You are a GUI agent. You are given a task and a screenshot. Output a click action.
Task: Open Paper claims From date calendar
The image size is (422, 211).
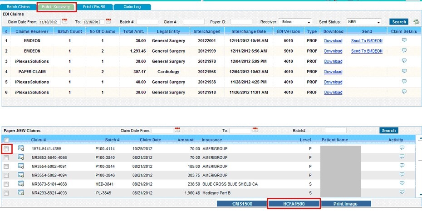click(177, 130)
